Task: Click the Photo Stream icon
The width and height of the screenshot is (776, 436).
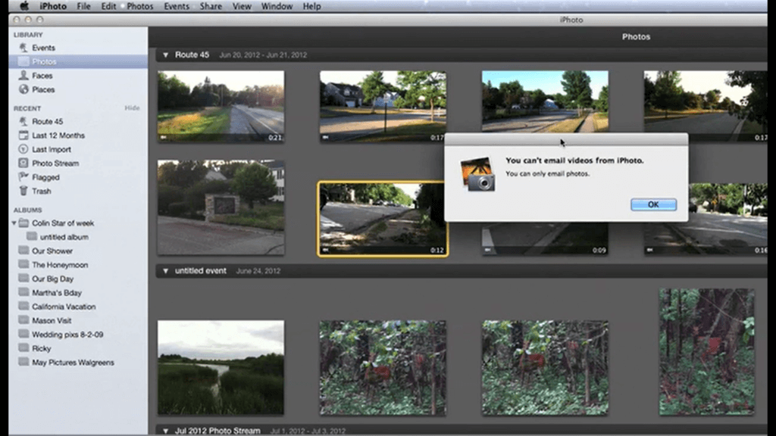Action: point(23,163)
